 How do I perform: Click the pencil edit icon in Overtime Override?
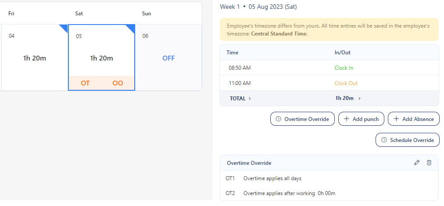click(417, 163)
